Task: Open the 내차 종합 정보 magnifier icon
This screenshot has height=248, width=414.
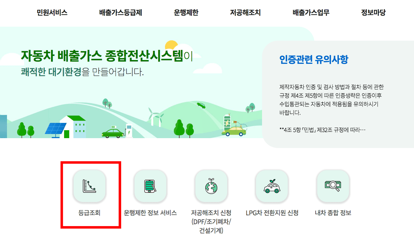Action: (333, 186)
